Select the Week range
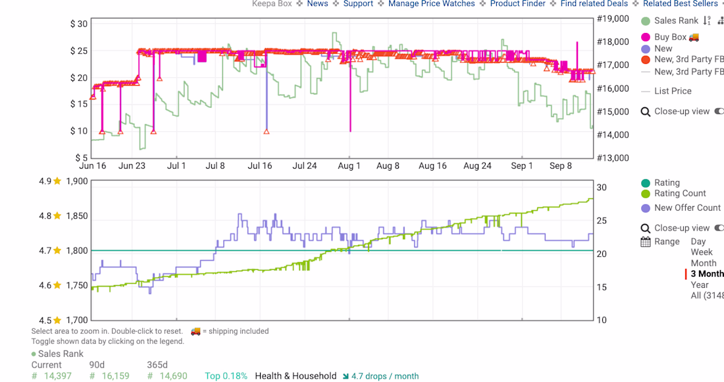This screenshot has width=724, height=382. click(x=702, y=252)
